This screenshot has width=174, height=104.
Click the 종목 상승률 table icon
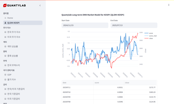click(5, 56)
